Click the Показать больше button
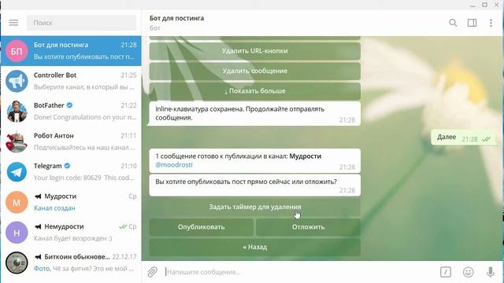This screenshot has width=504, height=283. [x=254, y=91]
